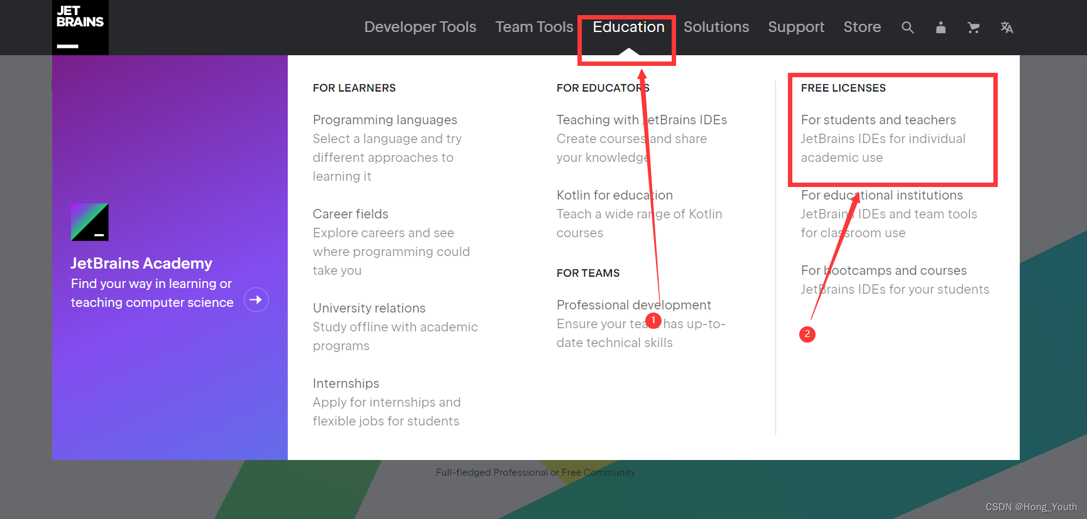Image resolution: width=1087 pixels, height=519 pixels.
Task: Open the Support menu
Action: click(796, 27)
